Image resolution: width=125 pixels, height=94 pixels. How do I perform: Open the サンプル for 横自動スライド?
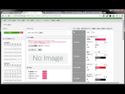45,72
